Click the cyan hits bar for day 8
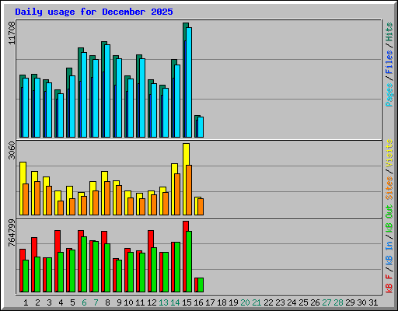 pyautogui.click(x=107, y=91)
